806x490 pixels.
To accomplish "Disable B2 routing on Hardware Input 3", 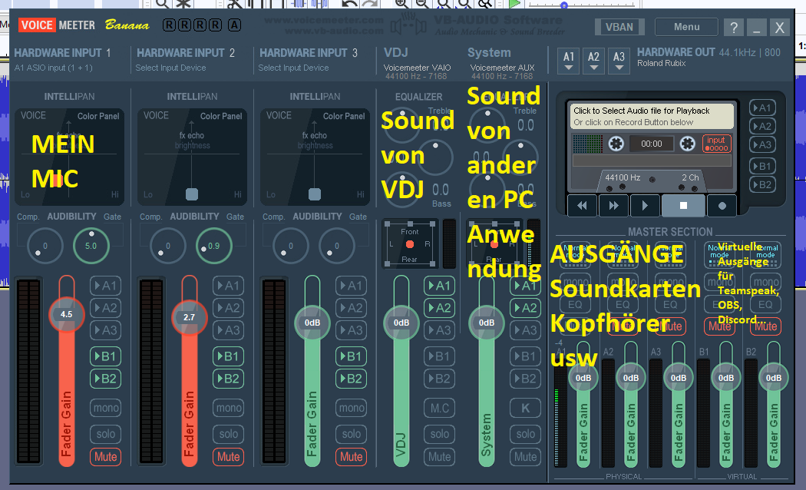I will pos(351,379).
